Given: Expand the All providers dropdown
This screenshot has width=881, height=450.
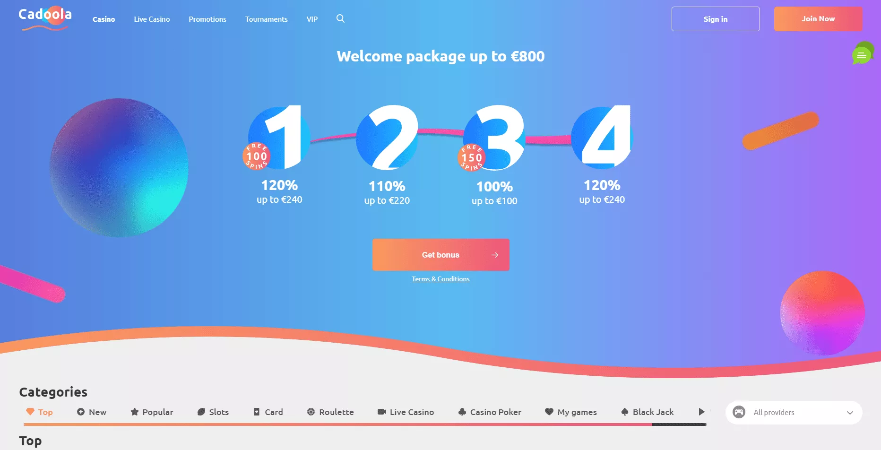Looking at the screenshot, I should (794, 412).
